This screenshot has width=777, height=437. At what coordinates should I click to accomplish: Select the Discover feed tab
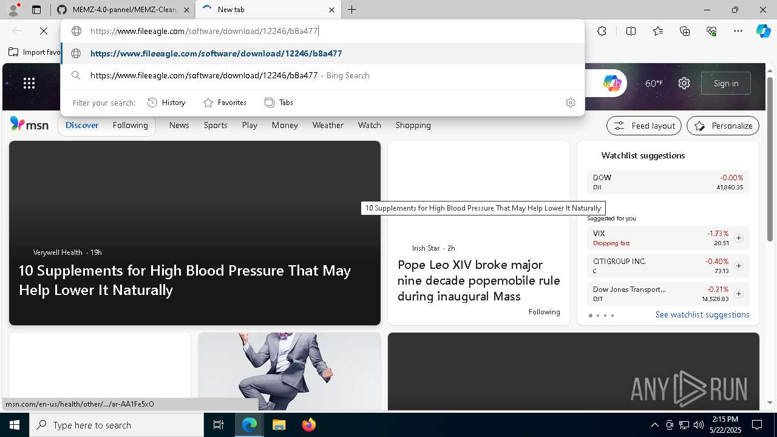(x=82, y=125)
